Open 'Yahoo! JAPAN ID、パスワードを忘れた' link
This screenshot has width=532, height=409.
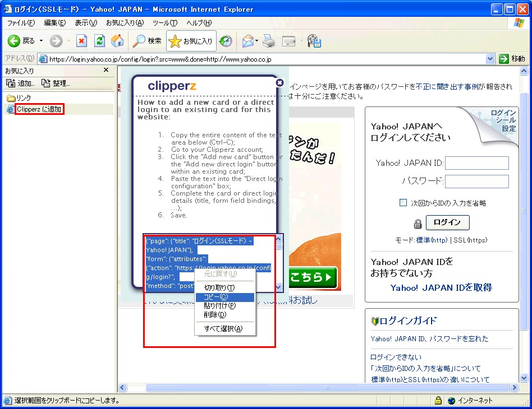pyautogui.click(x=429, y=338)
